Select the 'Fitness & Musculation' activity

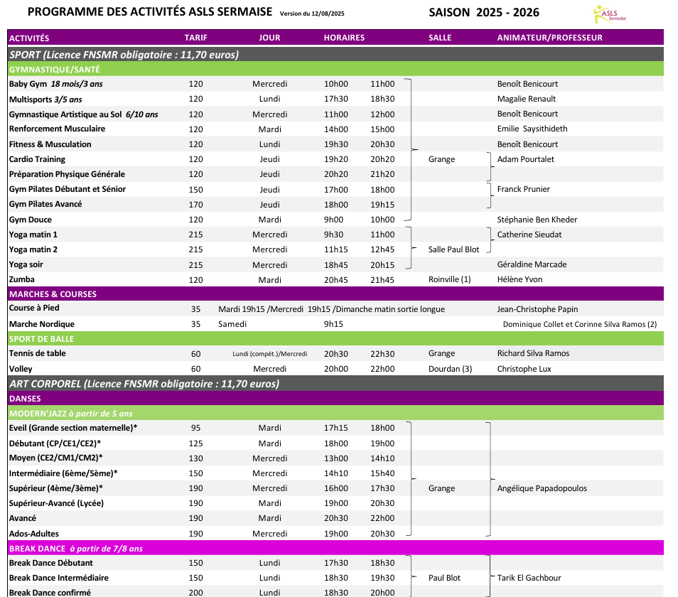[50, 144]
